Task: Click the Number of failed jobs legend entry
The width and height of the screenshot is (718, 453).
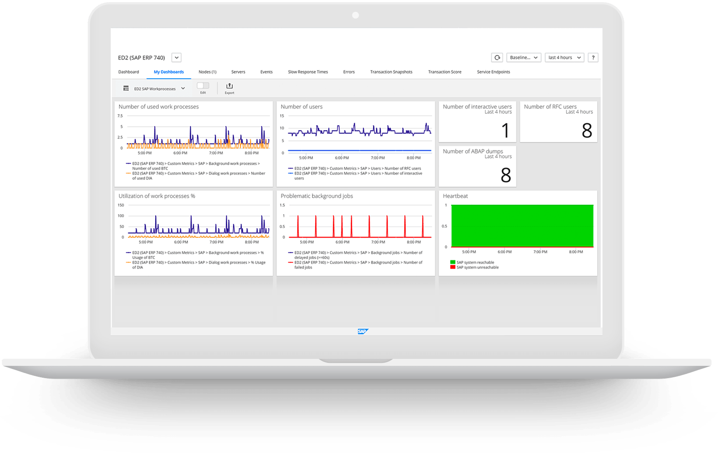Action: (x=355, y=265)
